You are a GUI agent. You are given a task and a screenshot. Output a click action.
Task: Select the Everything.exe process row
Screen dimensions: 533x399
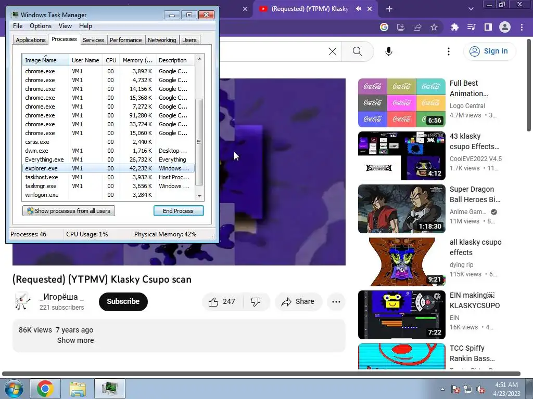click(x=108, y=159)
